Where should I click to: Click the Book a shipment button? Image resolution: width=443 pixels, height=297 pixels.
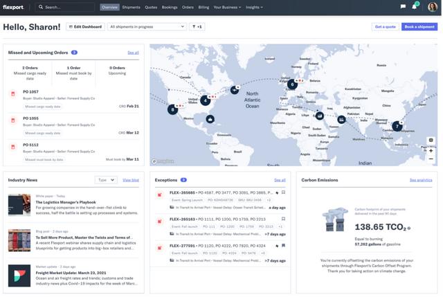pyautogui.click(x=419, y=26)
